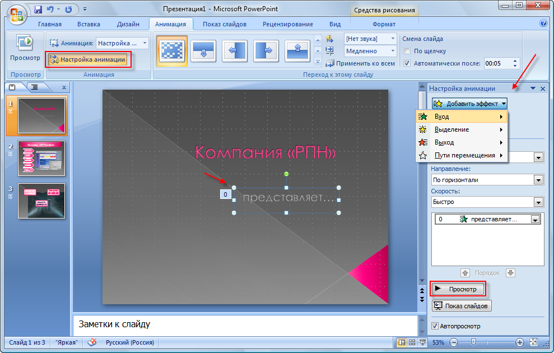This screenshot has height=353, width=554.
Task: Open the Формат drawing tools tab
Action: [x=384, y=24]
